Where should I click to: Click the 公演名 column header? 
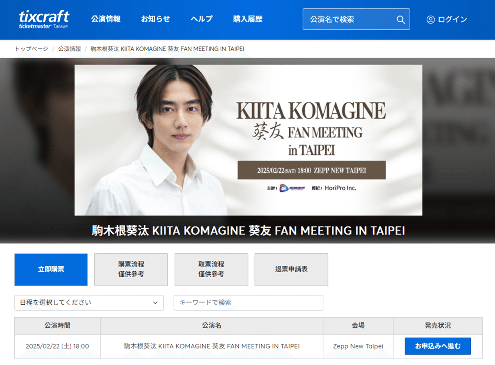[212, 325]
